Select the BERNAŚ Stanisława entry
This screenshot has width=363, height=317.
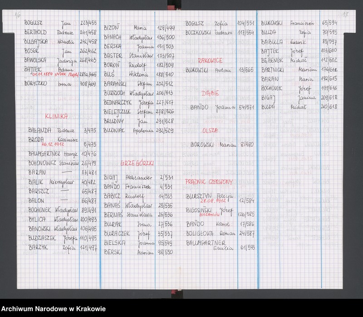point(138,215)
